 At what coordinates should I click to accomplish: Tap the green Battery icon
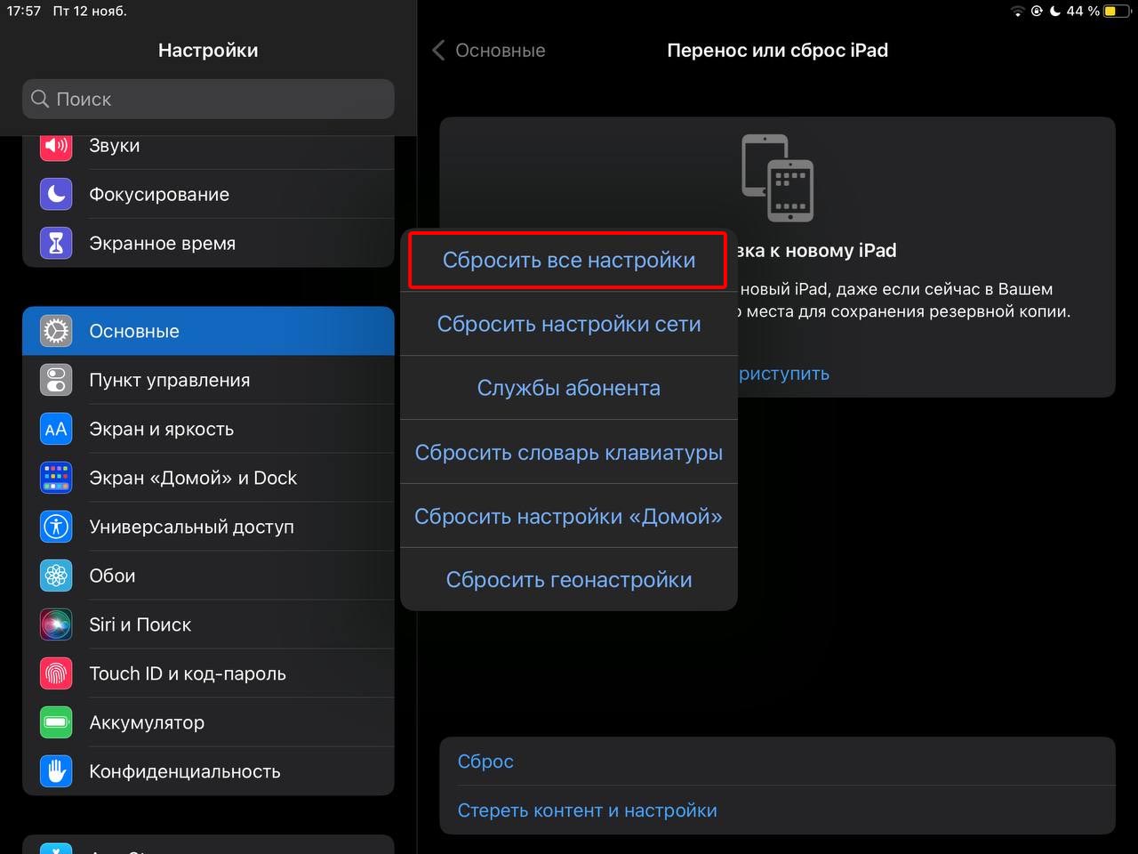[x=56, y=722]
